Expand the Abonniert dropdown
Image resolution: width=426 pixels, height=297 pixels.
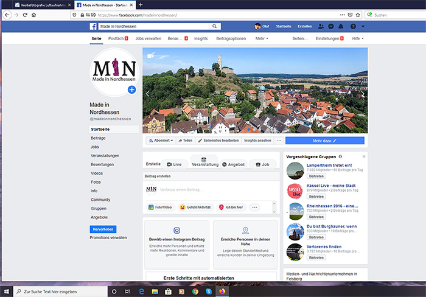pos(161,141)
